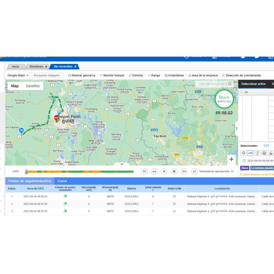Image resolution: width=274 pixels, height=274 pixels.
Task: Open the Inicio tab
Action: click(15, 67)
